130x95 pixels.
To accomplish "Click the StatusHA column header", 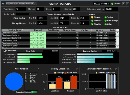I will tap(38, 30).
